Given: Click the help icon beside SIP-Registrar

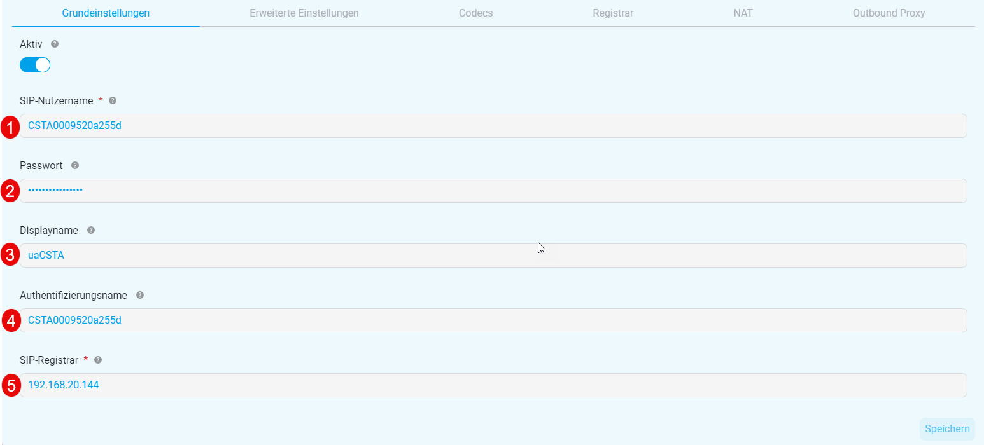Looking at the screenshot, I should tap(98, 360).
